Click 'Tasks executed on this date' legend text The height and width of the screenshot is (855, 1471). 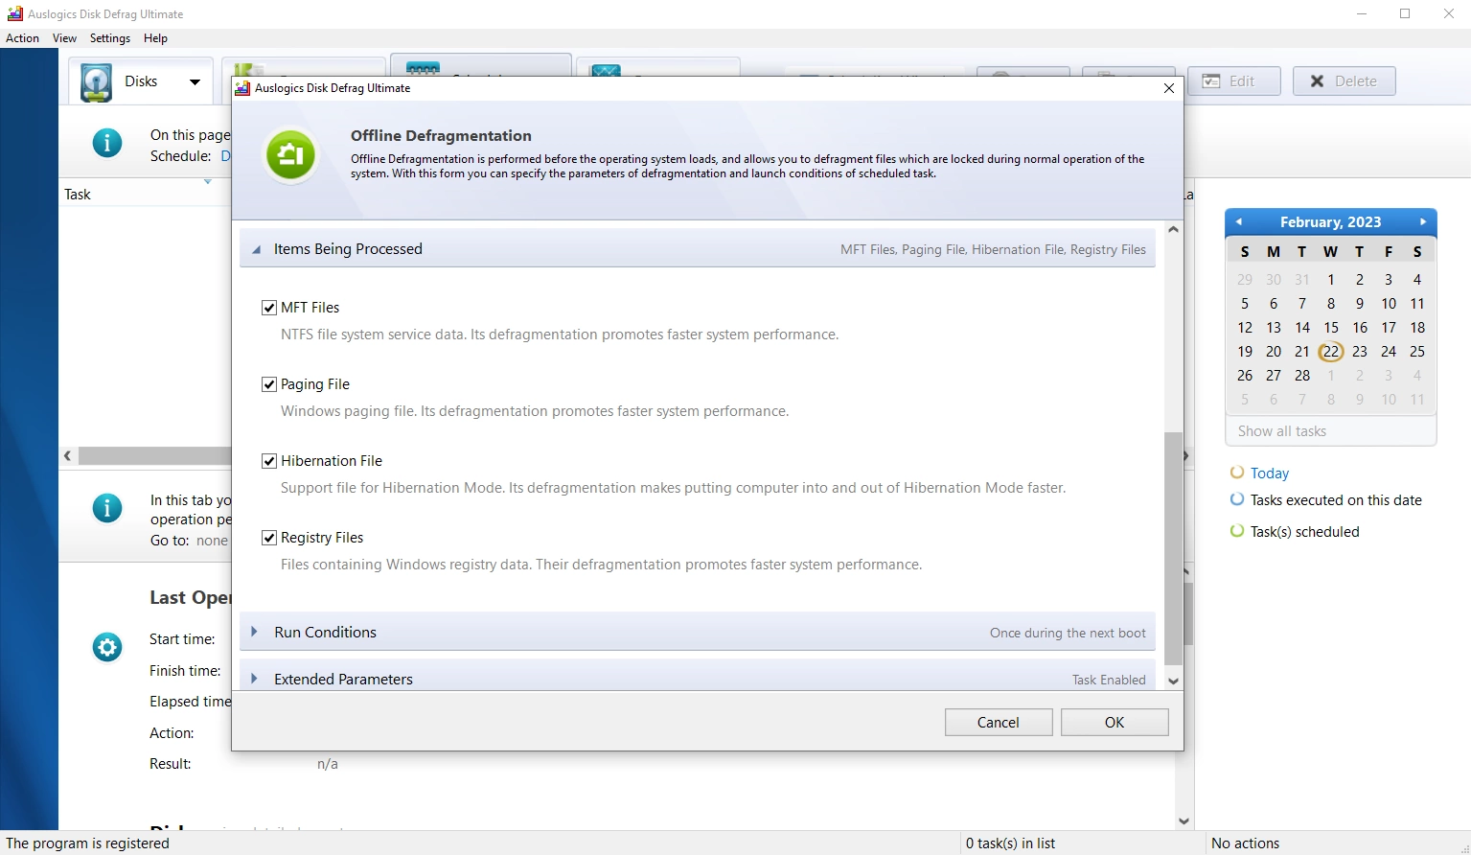coord(1336,499)
